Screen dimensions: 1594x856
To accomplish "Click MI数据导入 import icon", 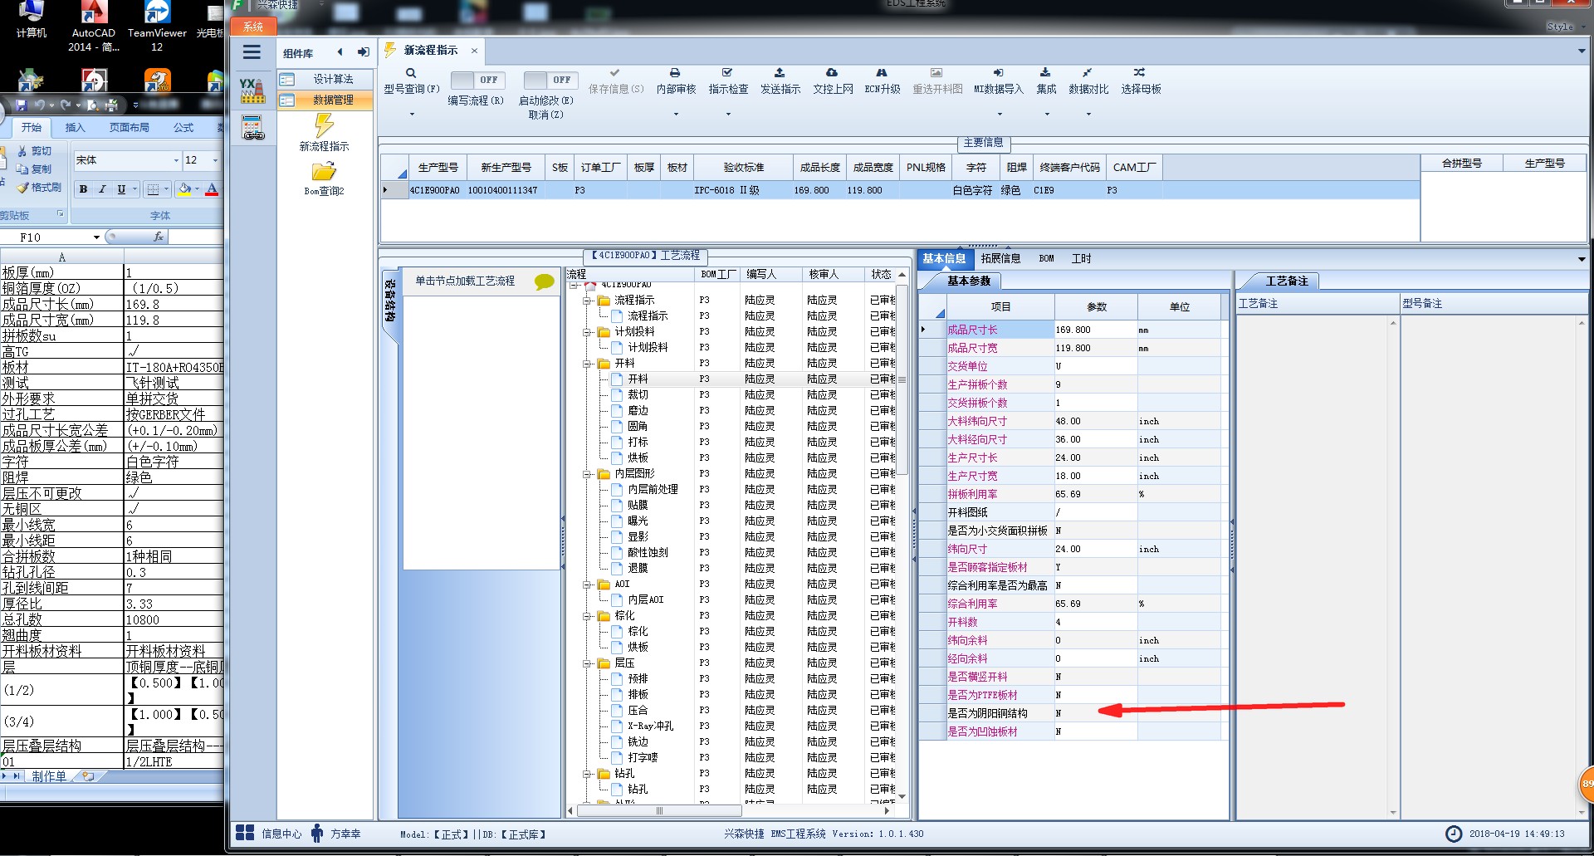I will click(x=999, y=73).
